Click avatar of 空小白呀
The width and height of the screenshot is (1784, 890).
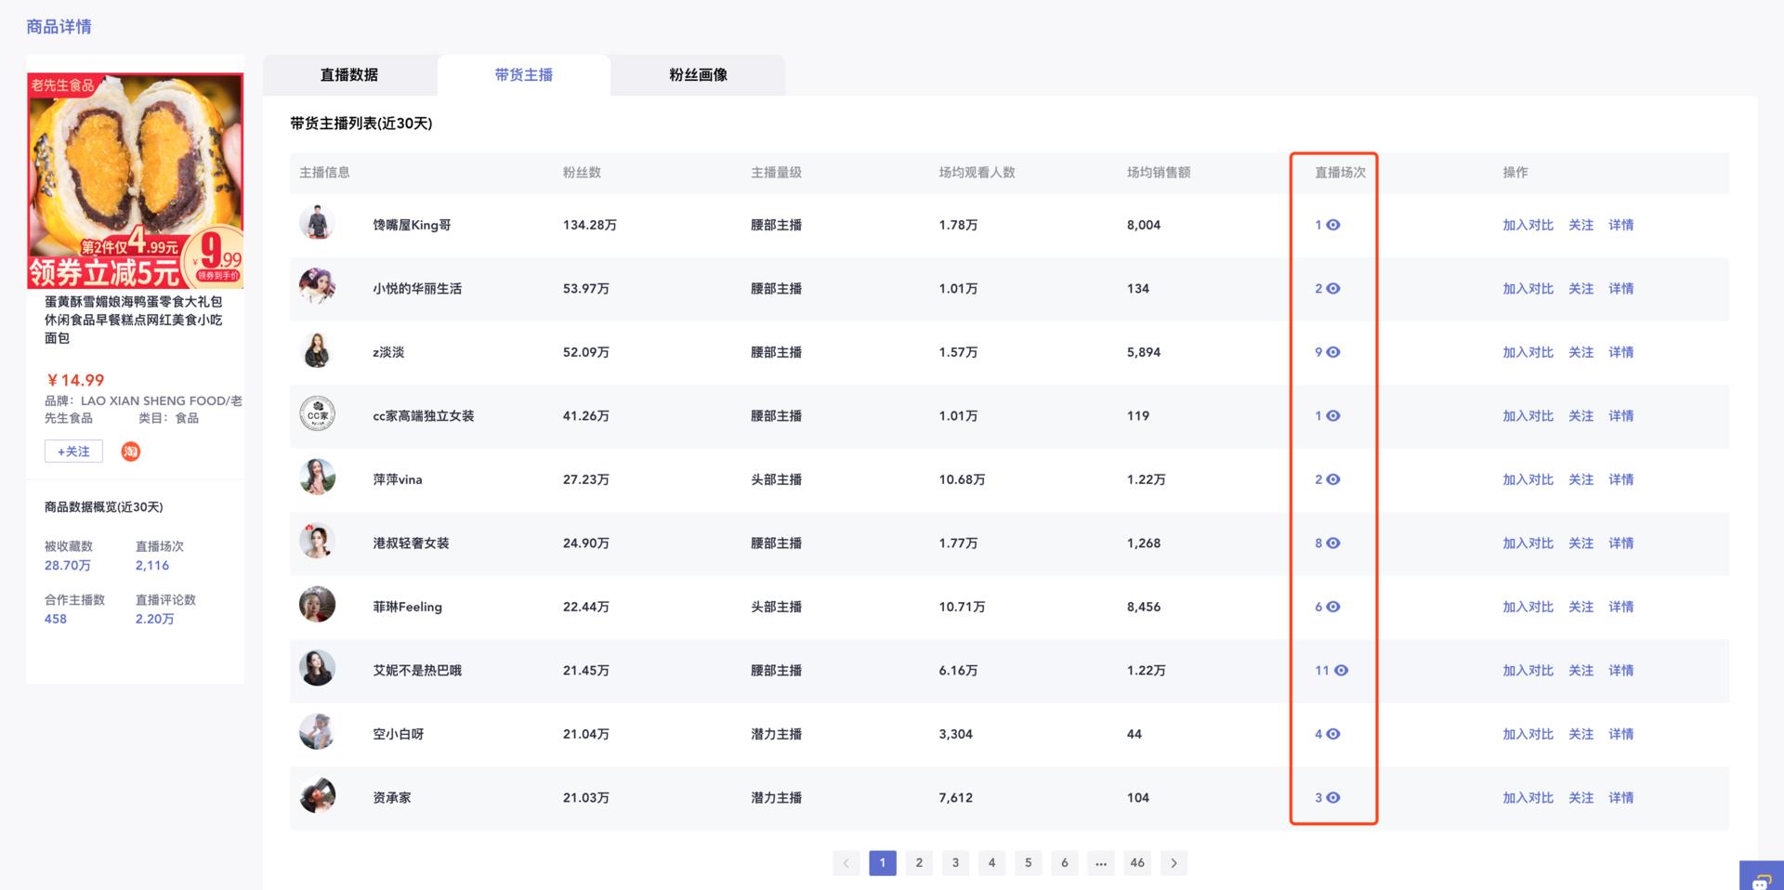tap(317, 732)
